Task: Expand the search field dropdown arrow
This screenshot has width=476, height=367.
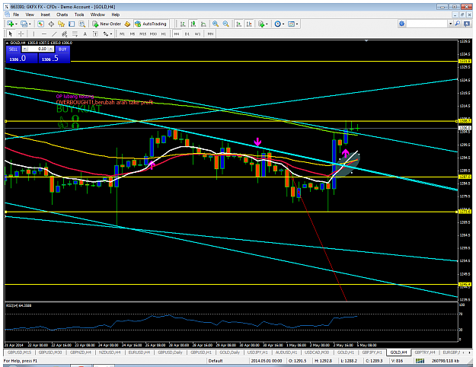Action: [x=451, y=24]
